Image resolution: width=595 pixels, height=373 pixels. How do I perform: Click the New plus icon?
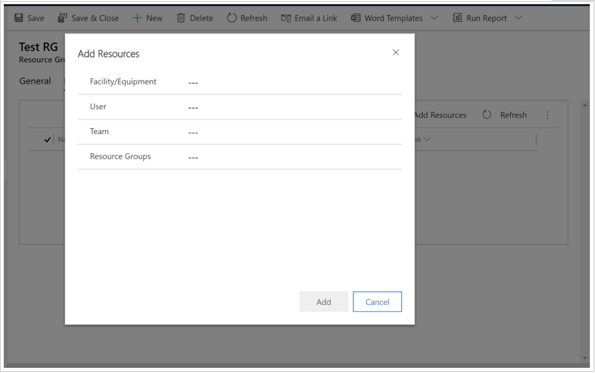(x=137, y=18)
